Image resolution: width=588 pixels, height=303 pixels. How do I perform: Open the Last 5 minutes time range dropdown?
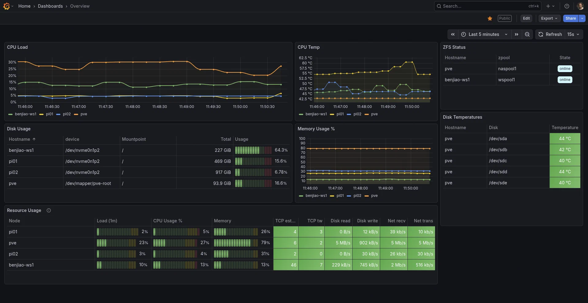(x=484, y=34)
